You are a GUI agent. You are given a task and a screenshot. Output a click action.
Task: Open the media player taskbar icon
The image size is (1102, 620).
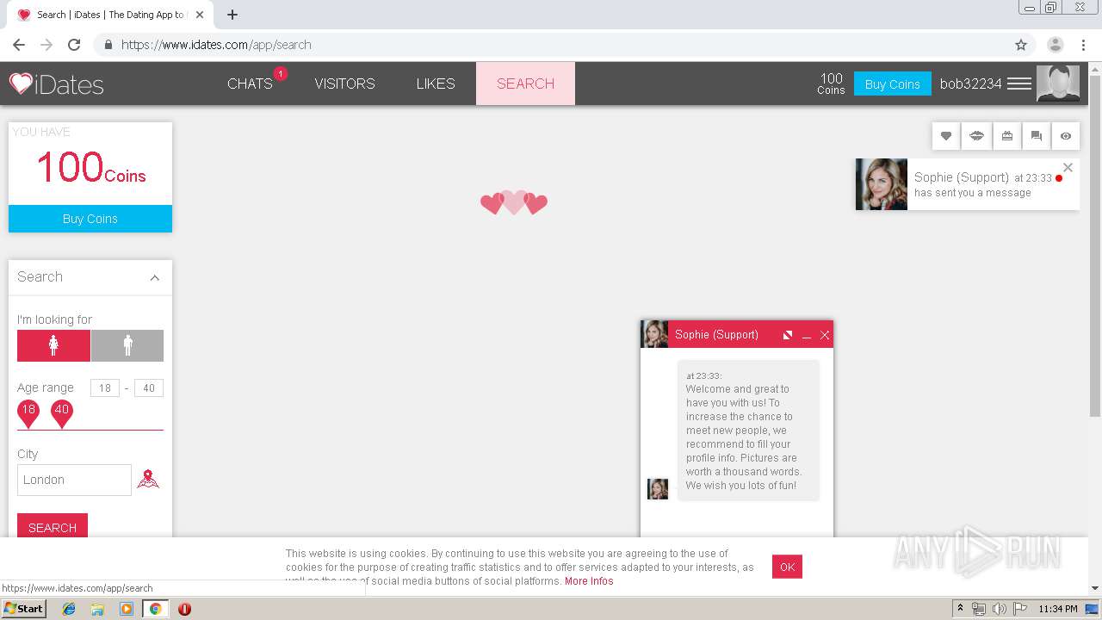(127, 609)
